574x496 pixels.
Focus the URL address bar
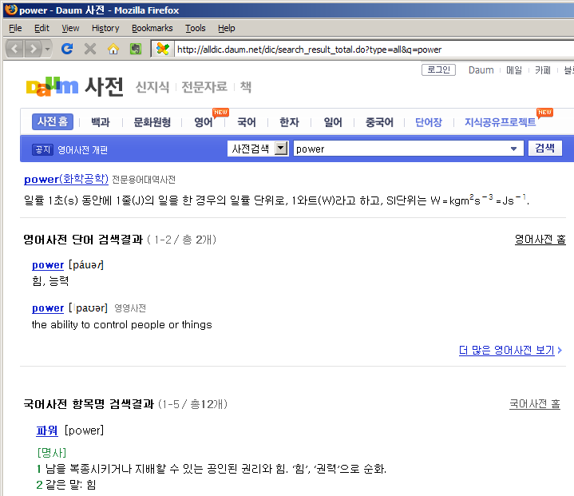tap(374, 50)
